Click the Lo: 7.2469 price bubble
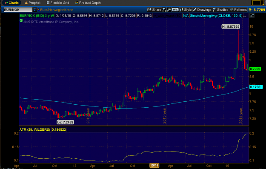The height and width of the screenshot is (169, 266). tap(65, 122)
